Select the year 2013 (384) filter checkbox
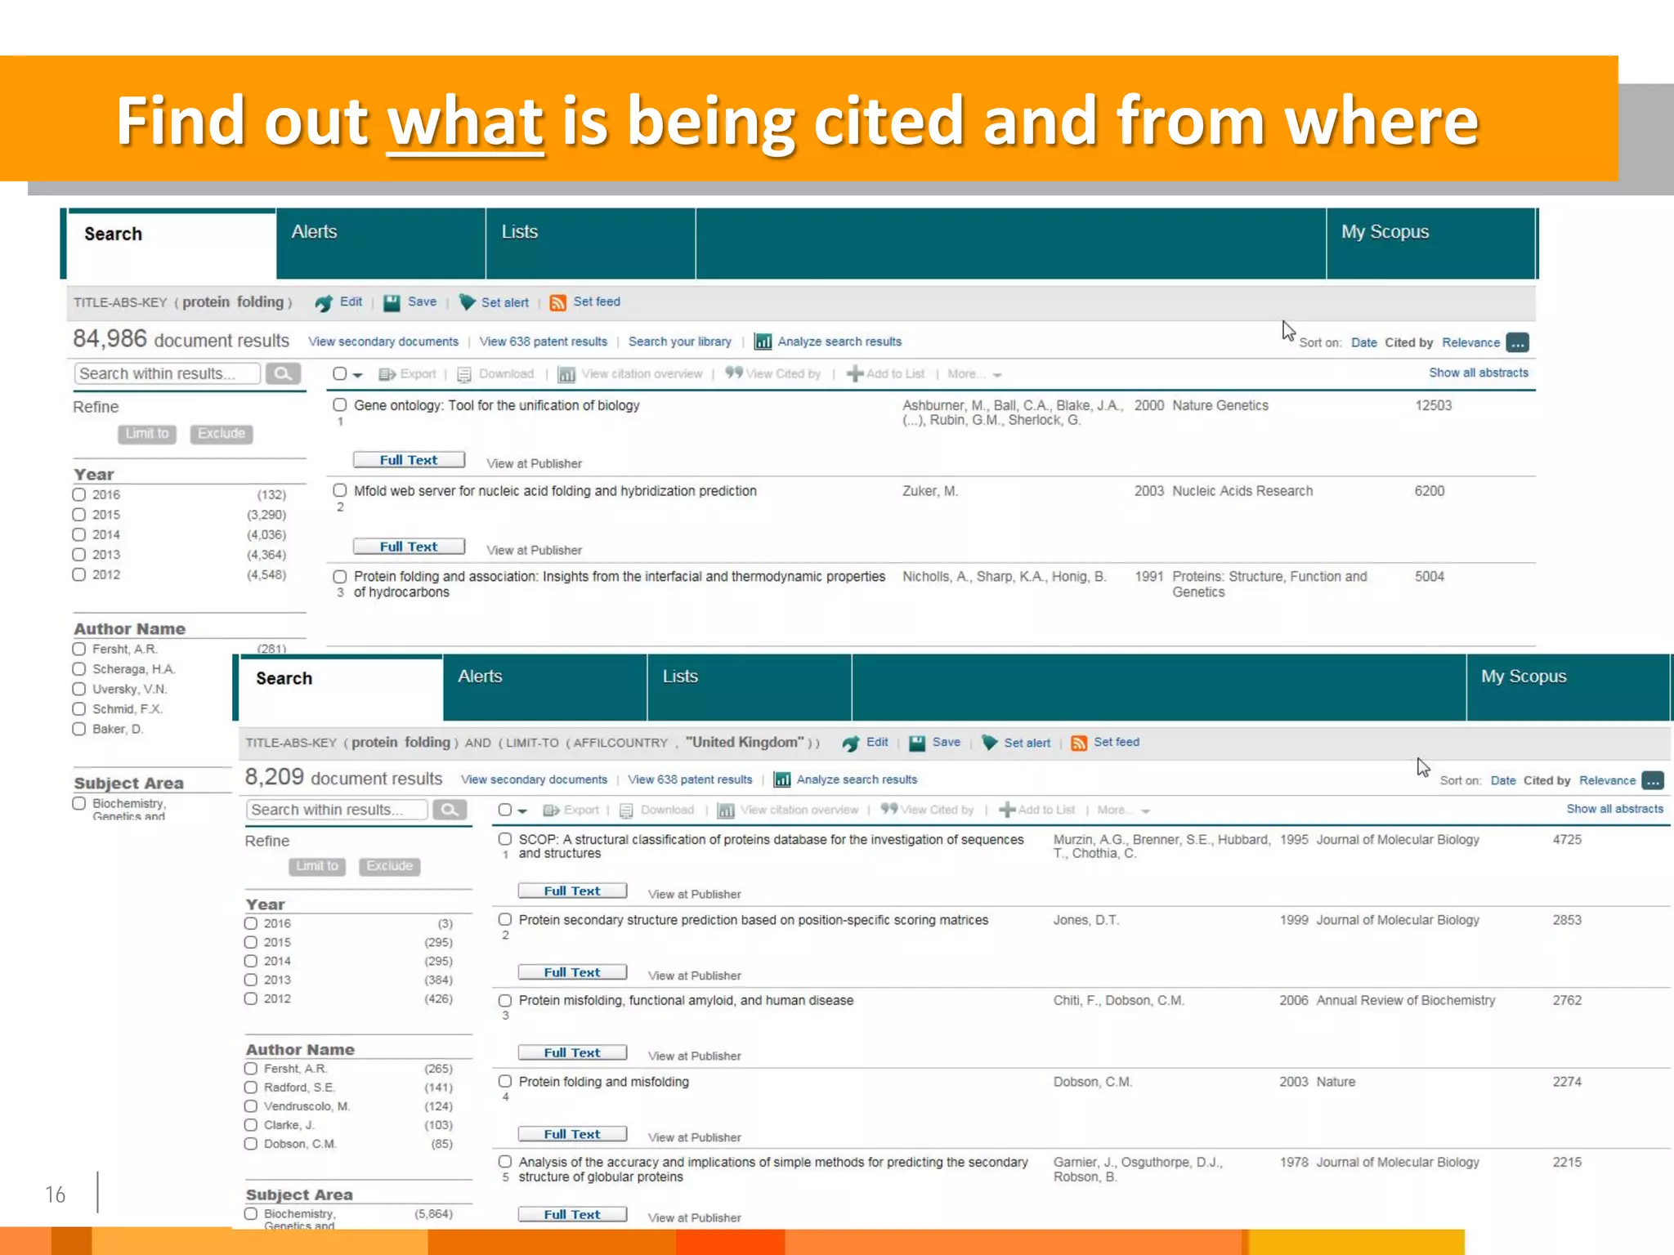 point(251,980)
